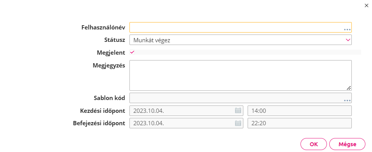Open the Befejezési időpont calendar picker icon

(238, 123)
